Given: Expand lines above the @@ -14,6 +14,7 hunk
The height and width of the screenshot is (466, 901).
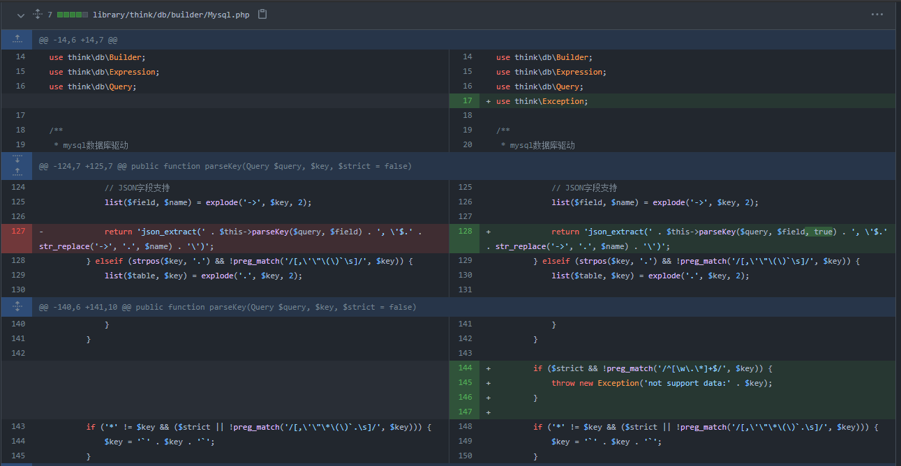Looking at the screenshot, I should point(17,40).
